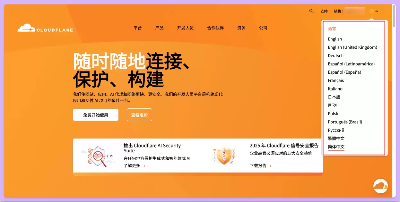Open the 产品 menu
The image size is (400, 202).
pyautogui.click(x=160, y=28)
